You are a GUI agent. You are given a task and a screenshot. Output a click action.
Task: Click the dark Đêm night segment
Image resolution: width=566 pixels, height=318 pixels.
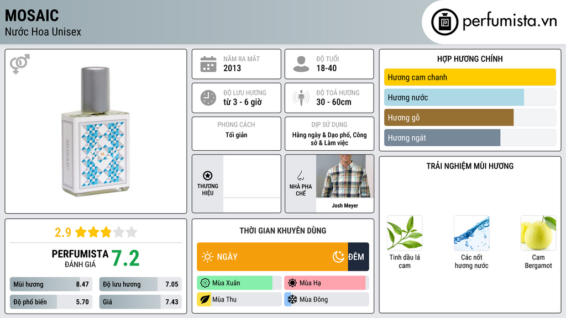click(358, 257)
